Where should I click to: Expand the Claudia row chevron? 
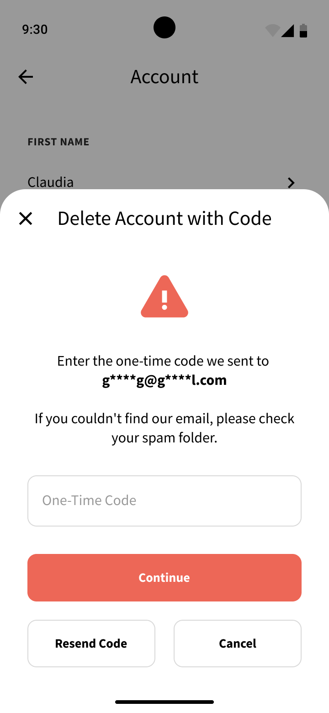[291, 183]
